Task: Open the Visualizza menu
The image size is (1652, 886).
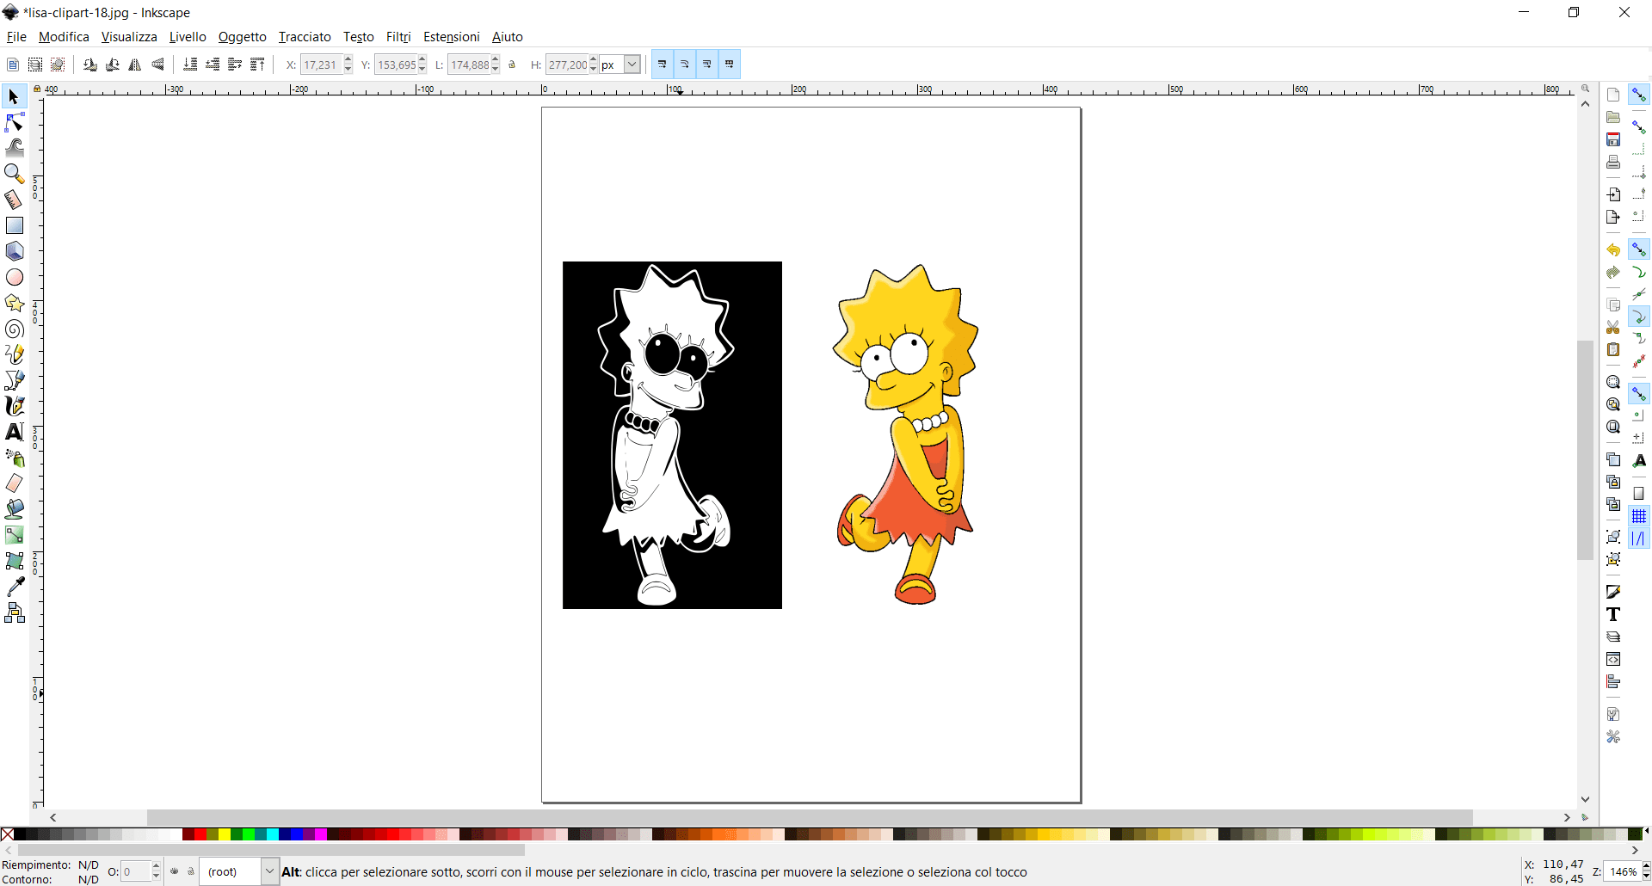Action: 129,37
